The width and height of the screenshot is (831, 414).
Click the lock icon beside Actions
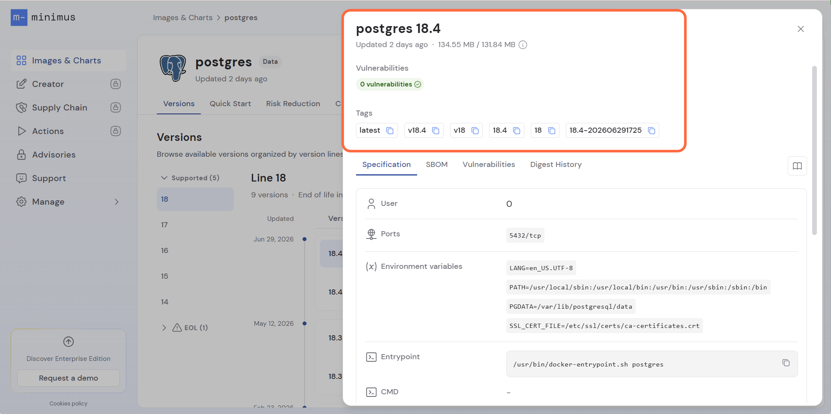[x=116, y=131]
